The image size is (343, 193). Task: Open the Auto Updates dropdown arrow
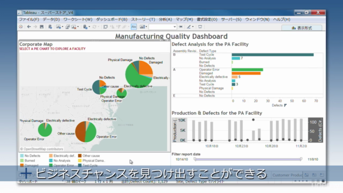(90, 27)
